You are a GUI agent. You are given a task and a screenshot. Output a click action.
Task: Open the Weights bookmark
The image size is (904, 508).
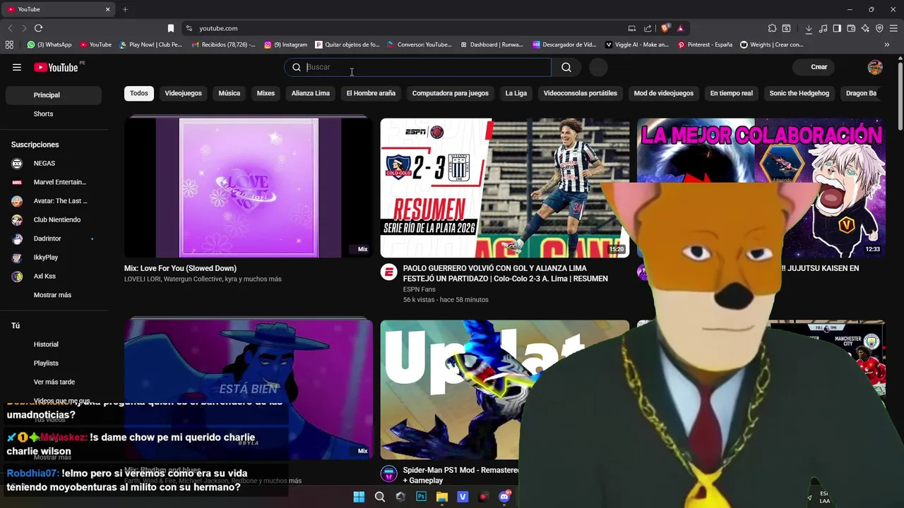coord(771,44)
